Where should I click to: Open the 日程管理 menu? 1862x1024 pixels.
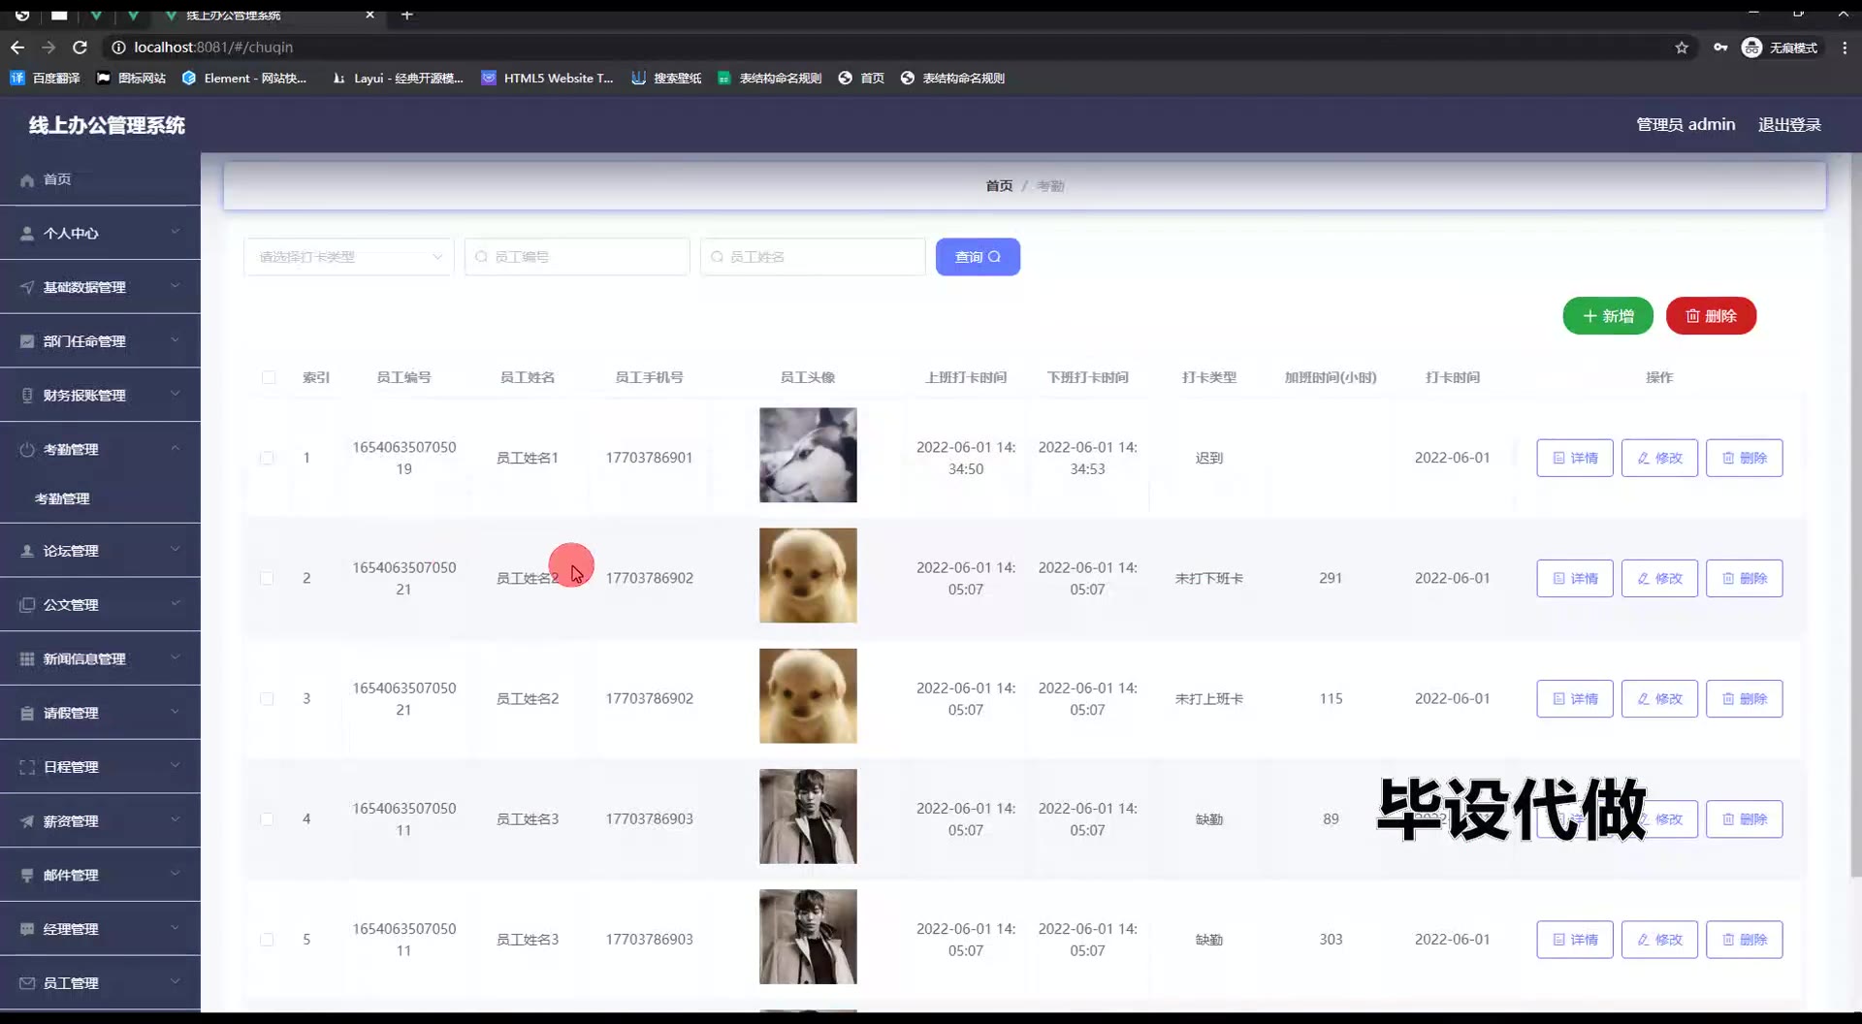tap(100, 767)
